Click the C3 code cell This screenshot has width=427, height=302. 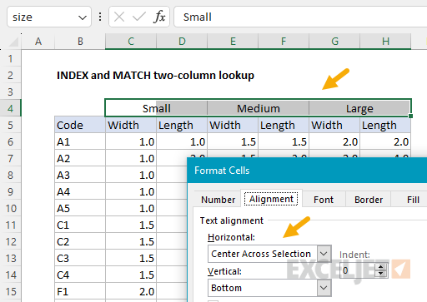80,258
